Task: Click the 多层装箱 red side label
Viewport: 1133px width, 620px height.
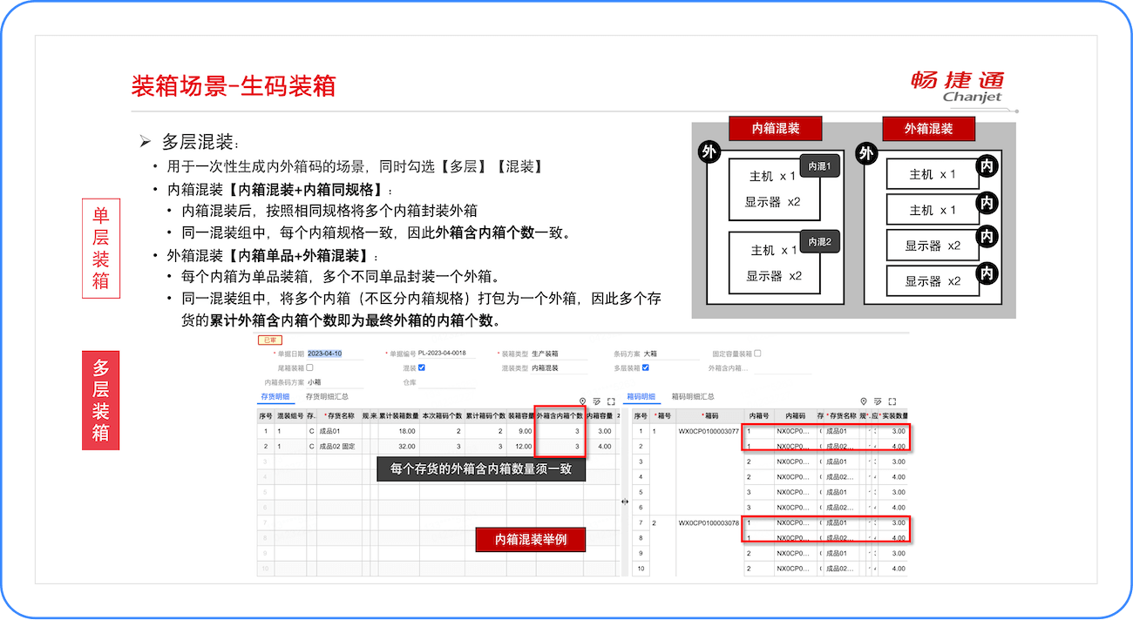Action: 100,401
